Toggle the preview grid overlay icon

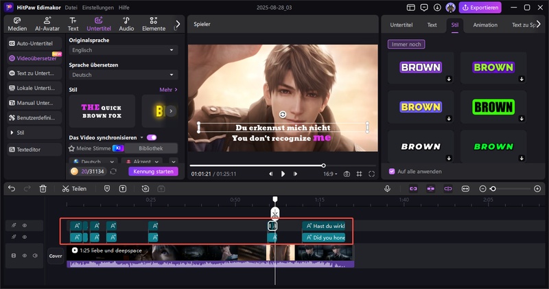[x=359, y=174]
